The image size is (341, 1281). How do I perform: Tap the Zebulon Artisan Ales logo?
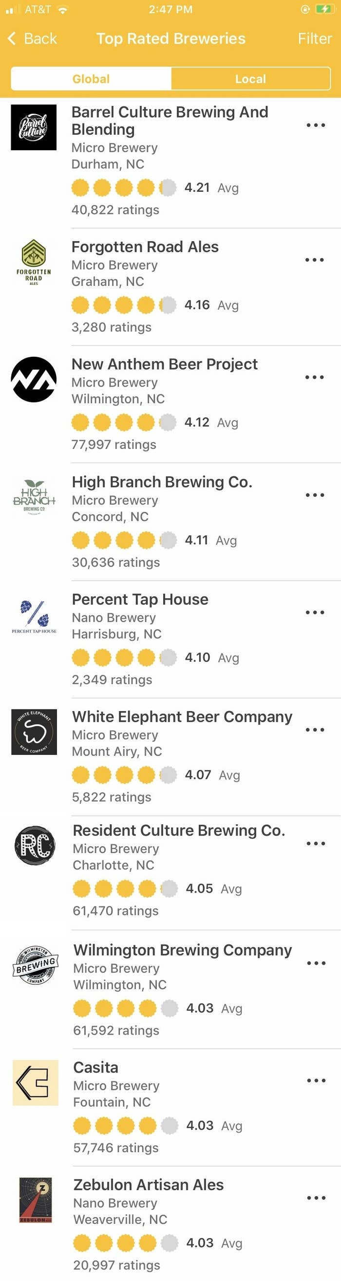point(35,1200)
